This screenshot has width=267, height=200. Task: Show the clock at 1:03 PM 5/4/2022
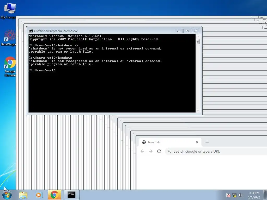(x=254, y=195)
